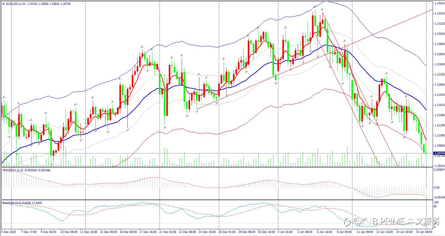
Task: Click the 6 Jan 16:00 time axis label
Action: (x=325, y=232)
